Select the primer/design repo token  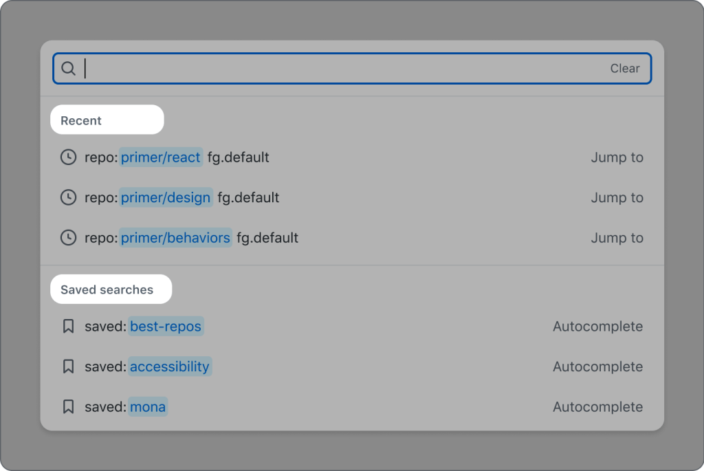[x=166, y=198]
